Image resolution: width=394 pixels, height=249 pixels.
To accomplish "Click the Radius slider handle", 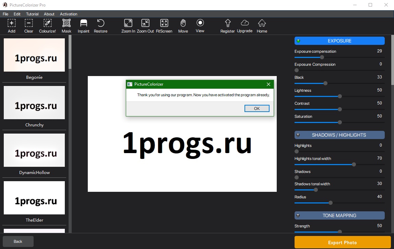I will click(331, 203).
